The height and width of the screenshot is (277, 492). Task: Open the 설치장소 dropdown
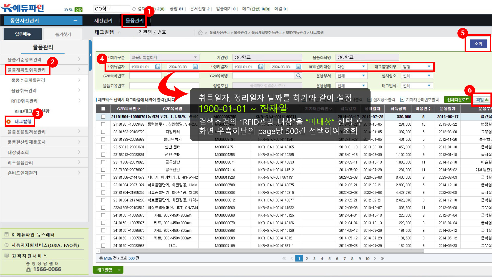point(417,76)
